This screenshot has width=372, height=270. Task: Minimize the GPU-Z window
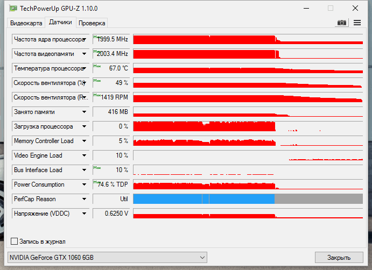pos(306,8)
